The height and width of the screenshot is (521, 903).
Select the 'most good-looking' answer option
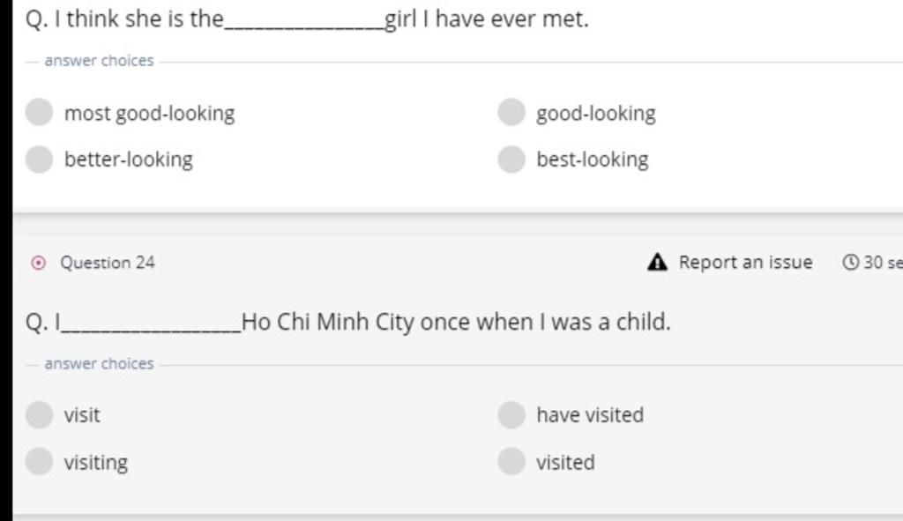tap(40, 113)
